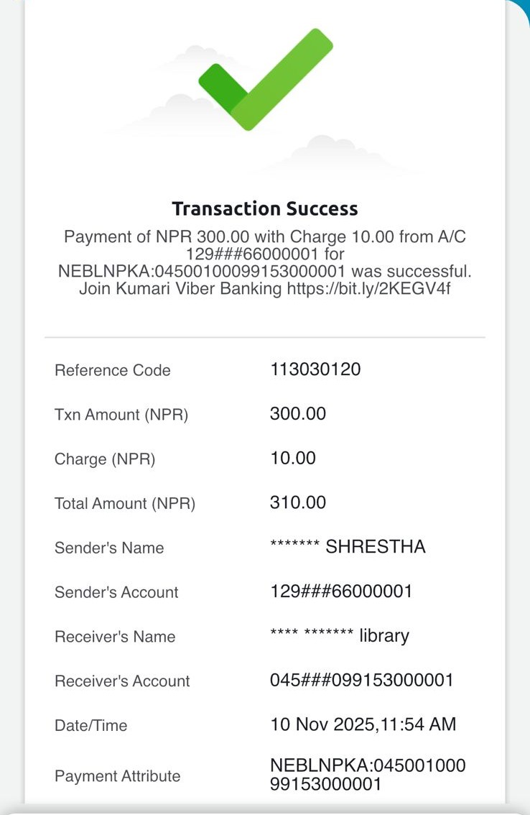Click the Txn Amount (NPR) label
530x815 pixels.
(121, 415)
